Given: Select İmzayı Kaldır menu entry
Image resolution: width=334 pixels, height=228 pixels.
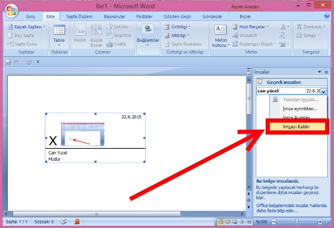Looking at the screenshot, I should click(297, 127).
